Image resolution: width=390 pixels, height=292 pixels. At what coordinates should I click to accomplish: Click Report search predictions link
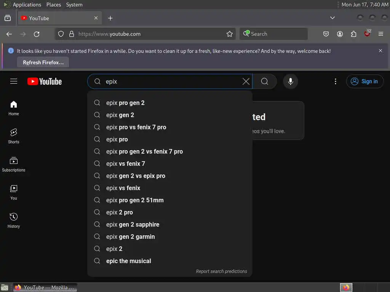221,271
